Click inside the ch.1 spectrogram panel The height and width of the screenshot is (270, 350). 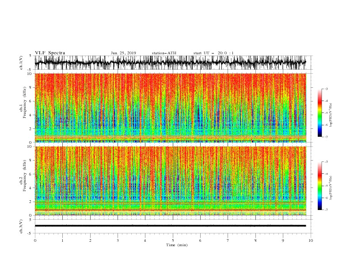[171, 108]
